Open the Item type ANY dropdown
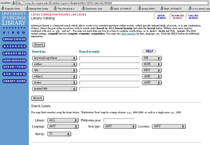 [120, 126]
